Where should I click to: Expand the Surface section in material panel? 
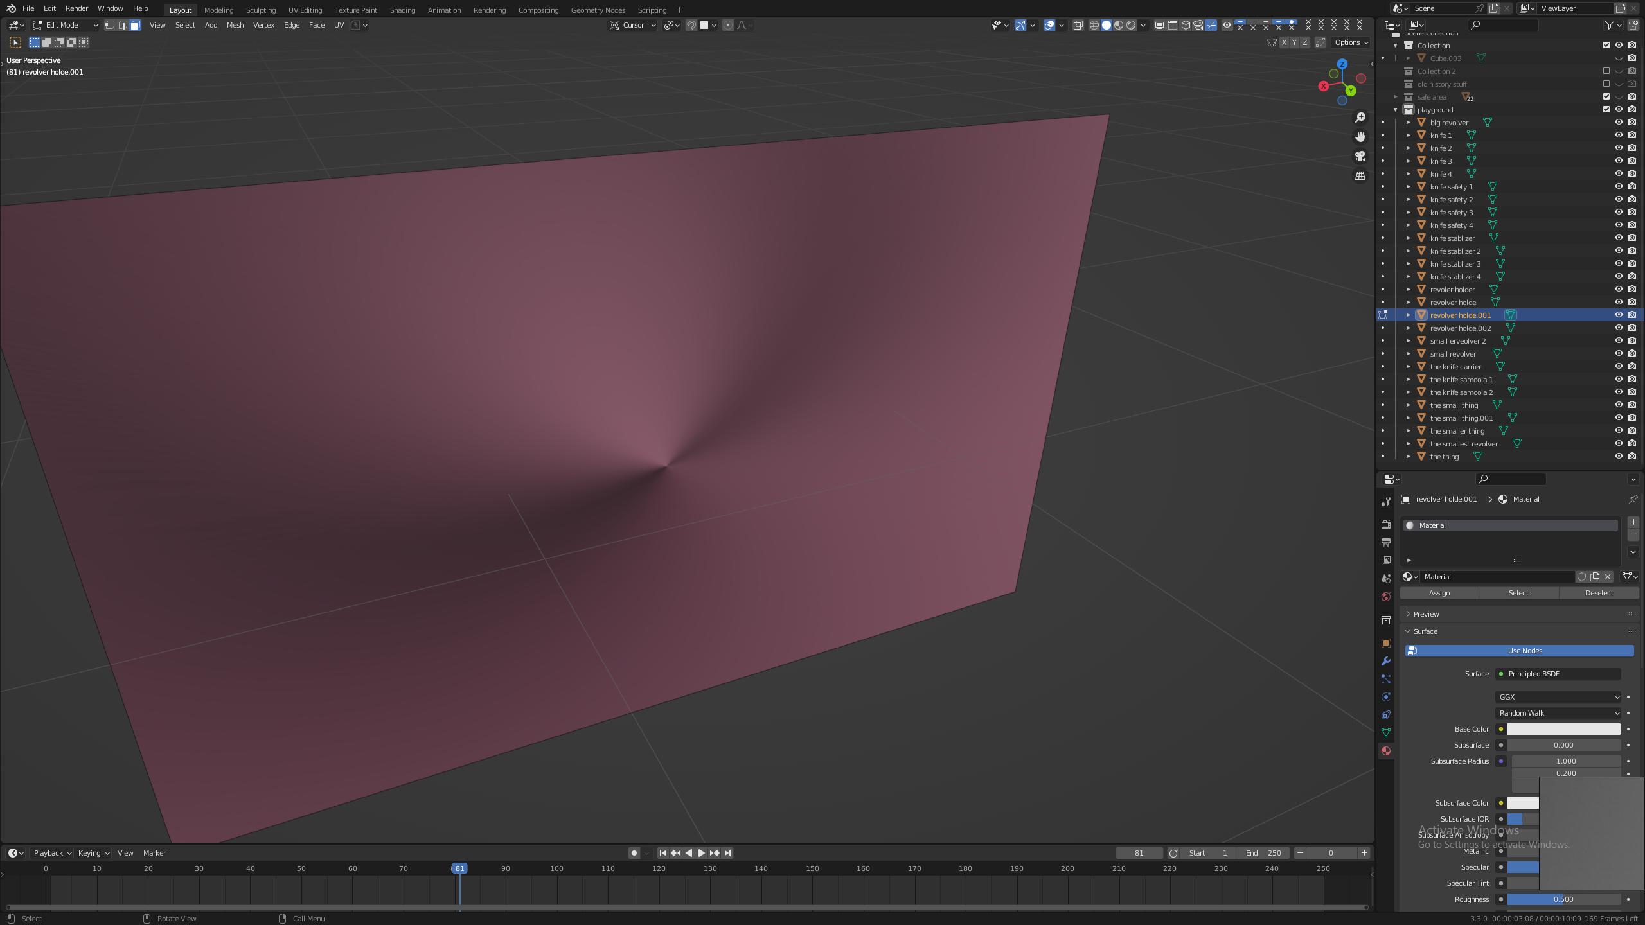1426,630
